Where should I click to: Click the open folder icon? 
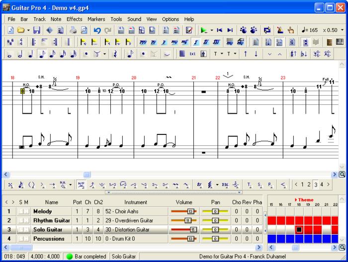click(x=21, y=30)
